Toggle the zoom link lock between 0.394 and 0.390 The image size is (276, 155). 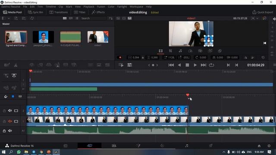[x=143, y=57]
